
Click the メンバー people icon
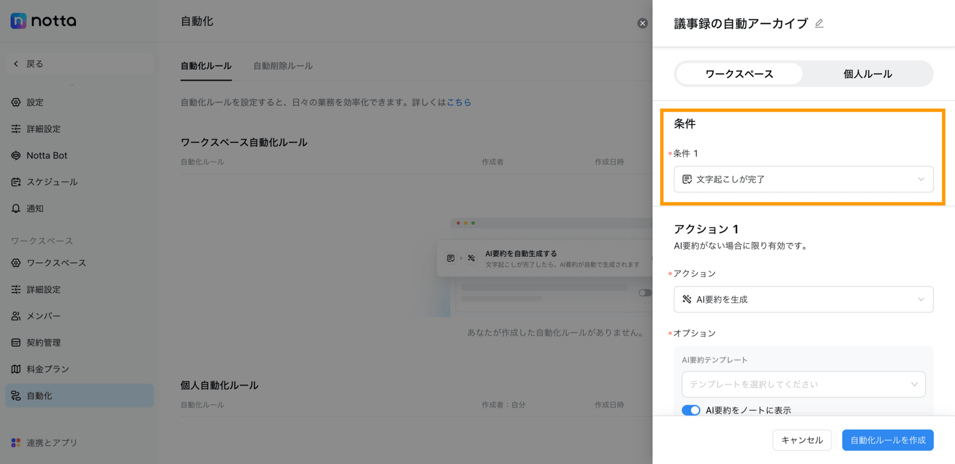pyautogui.click(x=16, y=316)
